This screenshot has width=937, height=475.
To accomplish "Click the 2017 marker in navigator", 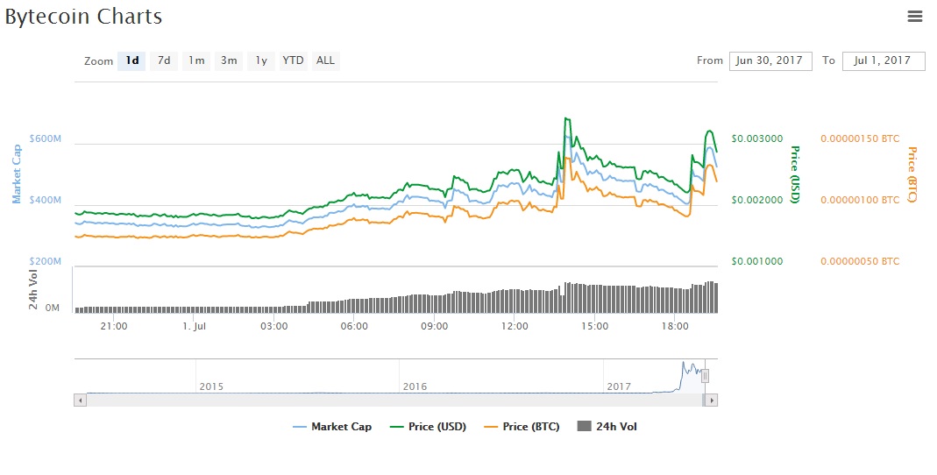I will coord(619,386).
